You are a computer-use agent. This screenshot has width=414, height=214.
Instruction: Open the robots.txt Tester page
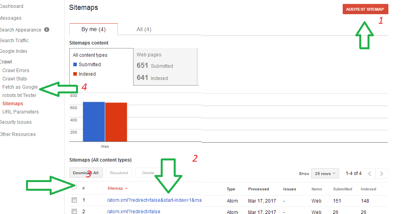[19, 95]
